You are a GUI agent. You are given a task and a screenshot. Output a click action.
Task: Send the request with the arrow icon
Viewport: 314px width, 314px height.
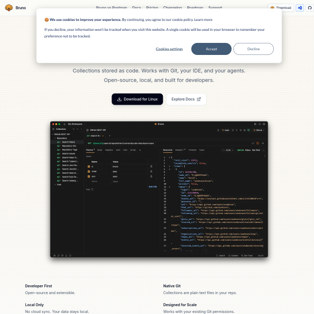coord(263,143)
